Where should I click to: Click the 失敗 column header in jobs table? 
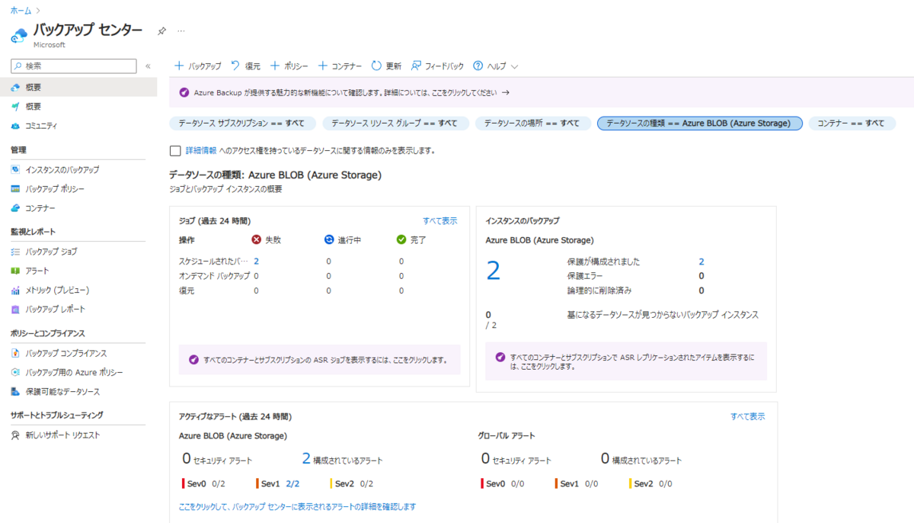[x=272, y=240]
